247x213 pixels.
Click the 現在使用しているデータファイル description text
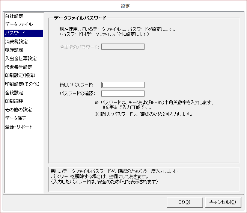[117, 29]
